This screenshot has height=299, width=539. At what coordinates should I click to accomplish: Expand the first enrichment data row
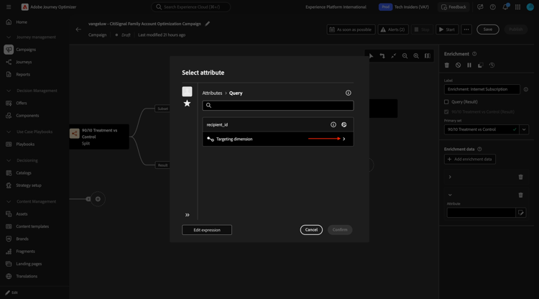[450, 177]
